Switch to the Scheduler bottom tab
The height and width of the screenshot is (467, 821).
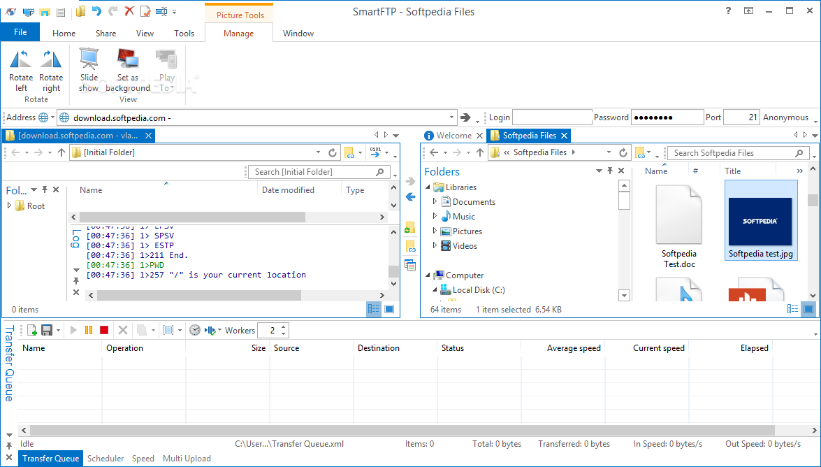click(x=106, y=458)
